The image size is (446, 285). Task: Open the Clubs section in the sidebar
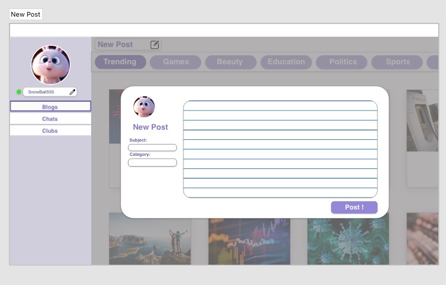51,131
